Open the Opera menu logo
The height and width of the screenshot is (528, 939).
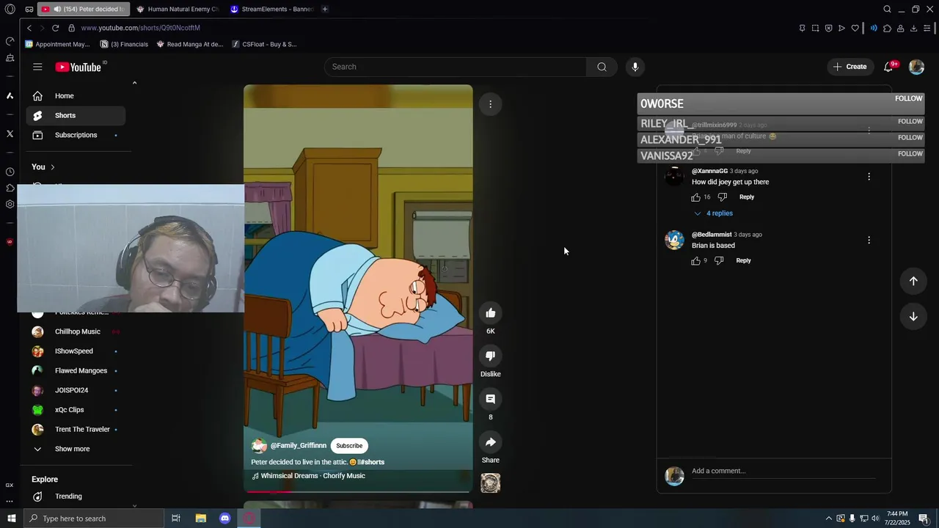pos(10,9)
